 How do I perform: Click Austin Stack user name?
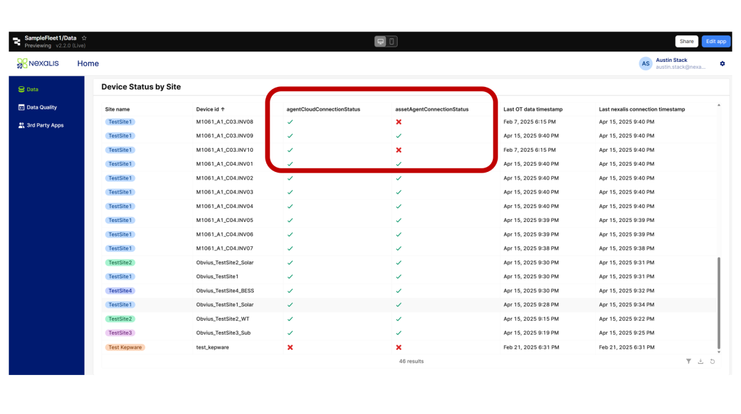[671, 60]
